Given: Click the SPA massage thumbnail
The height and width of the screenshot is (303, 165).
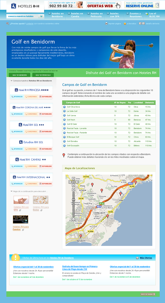Looking at the screenshot, I should coord(21,200).
